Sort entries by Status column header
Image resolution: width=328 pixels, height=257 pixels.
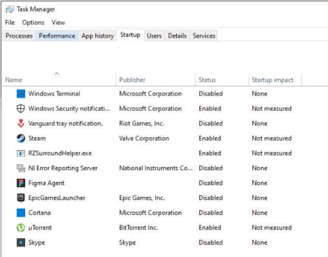click(207, 80)
